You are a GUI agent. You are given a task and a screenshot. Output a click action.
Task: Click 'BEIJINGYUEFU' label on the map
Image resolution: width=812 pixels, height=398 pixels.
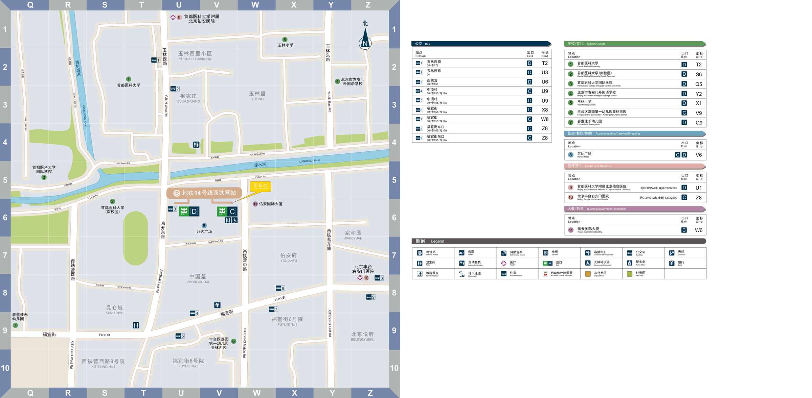363,340
